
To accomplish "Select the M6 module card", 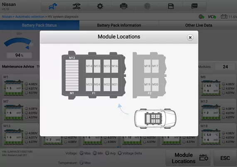I will 218,86.
